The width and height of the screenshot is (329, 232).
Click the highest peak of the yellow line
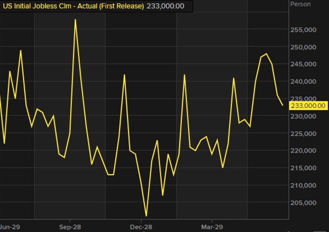75,19
